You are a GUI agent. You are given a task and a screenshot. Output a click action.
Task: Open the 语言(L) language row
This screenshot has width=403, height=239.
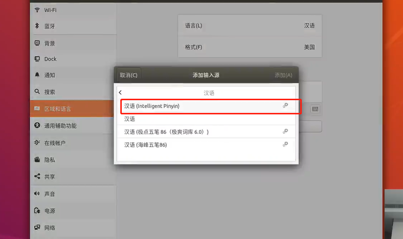(250, 25)
